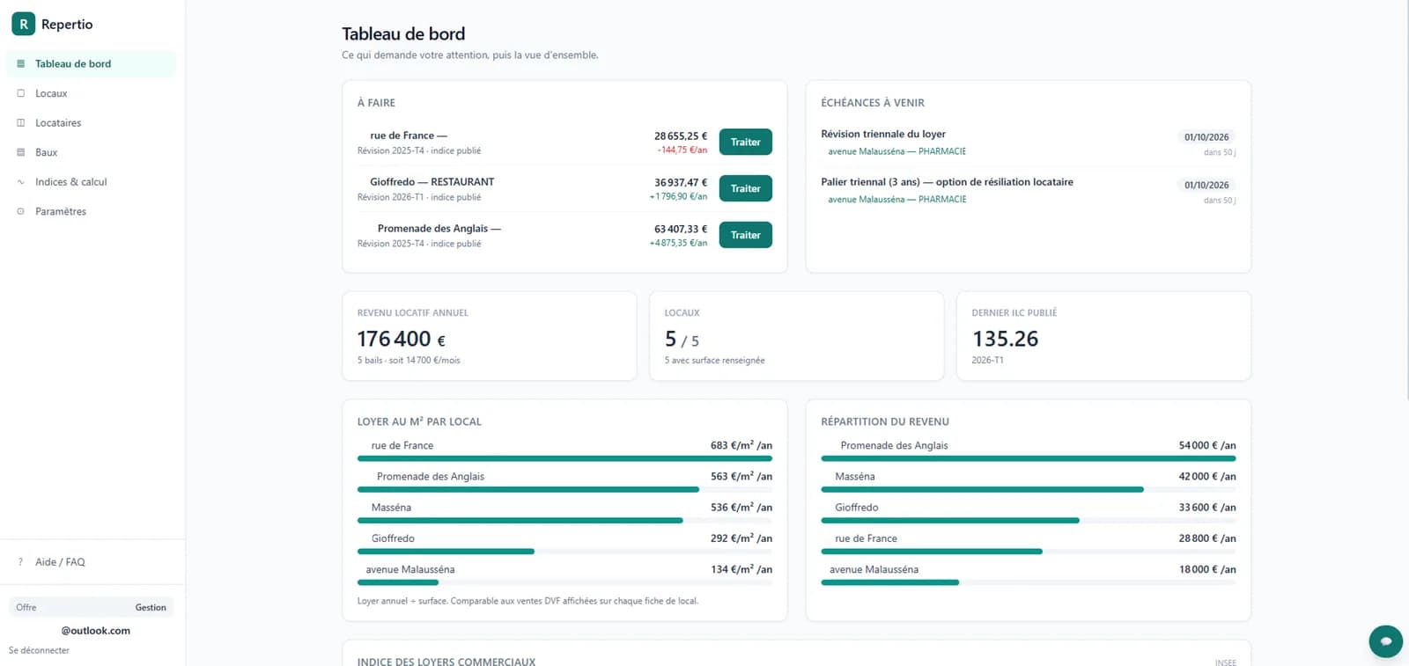
Task: Click the 42 000 € /an revenue value
Action: click(1207, 476)
